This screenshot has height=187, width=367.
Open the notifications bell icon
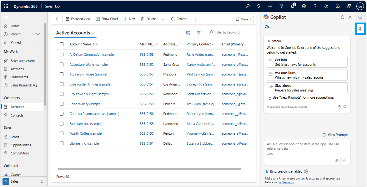pyautogui.click(x=293, y=6)
